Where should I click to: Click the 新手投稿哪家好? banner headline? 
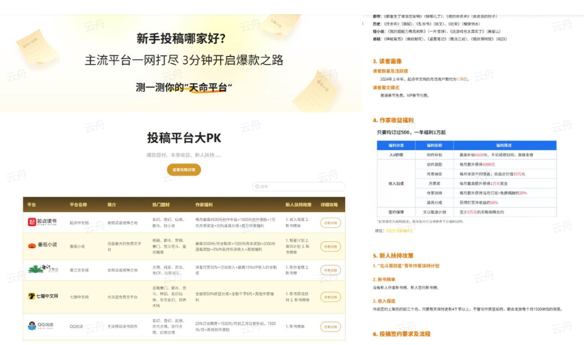(181, 38)
